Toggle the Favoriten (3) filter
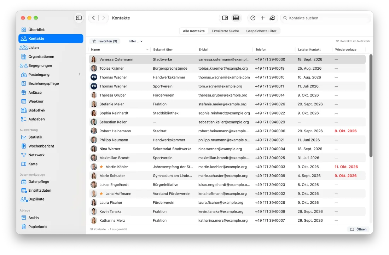The height and width of the screenshot is (255, 389). [105, 41]
